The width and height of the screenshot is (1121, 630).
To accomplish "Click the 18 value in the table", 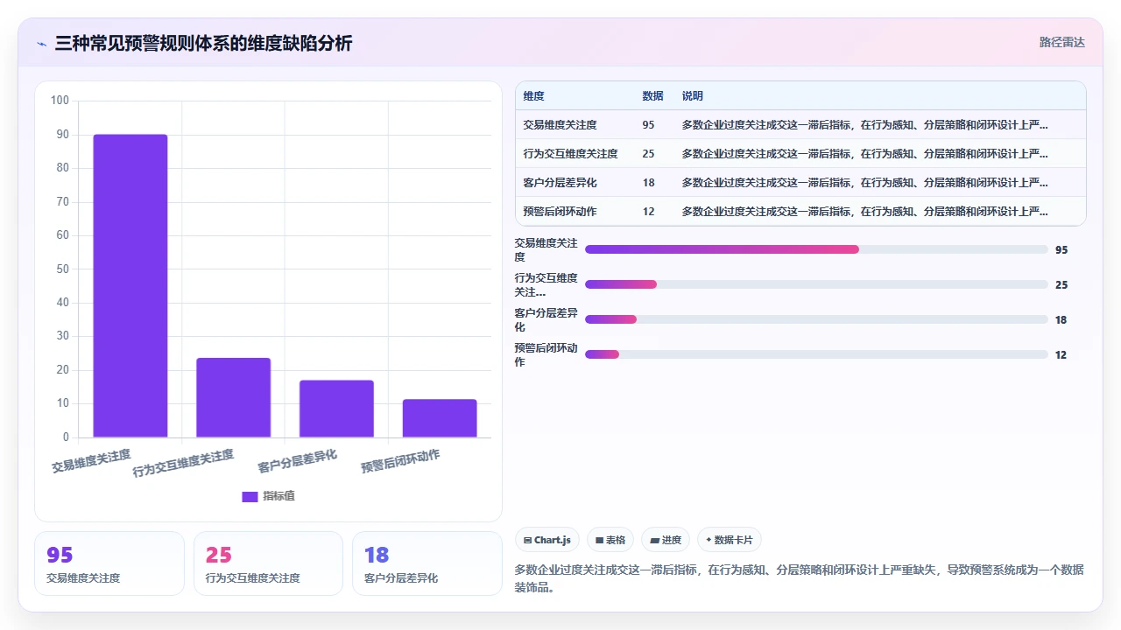I will [648, 183].
